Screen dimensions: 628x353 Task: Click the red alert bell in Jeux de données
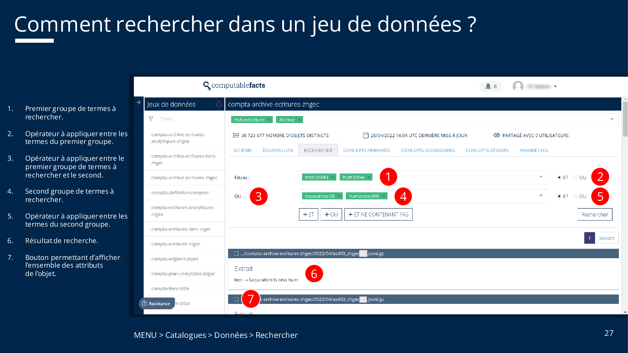pos(219,104)
